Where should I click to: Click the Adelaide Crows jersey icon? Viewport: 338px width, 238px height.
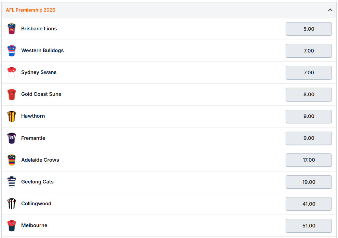[x=12, y=160]
